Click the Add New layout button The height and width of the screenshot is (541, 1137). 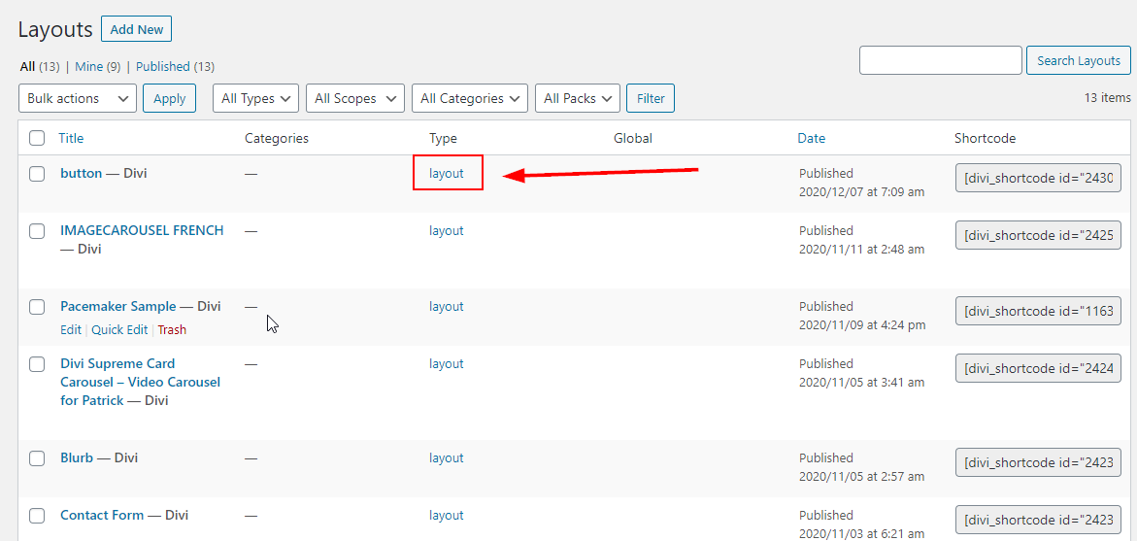click(x=136, y=30)
